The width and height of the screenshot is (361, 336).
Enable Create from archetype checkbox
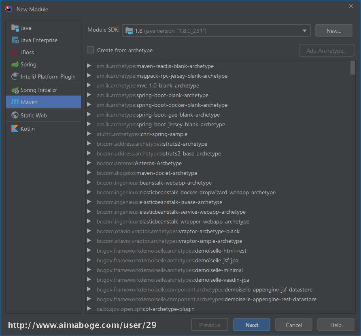click(90, 50)
